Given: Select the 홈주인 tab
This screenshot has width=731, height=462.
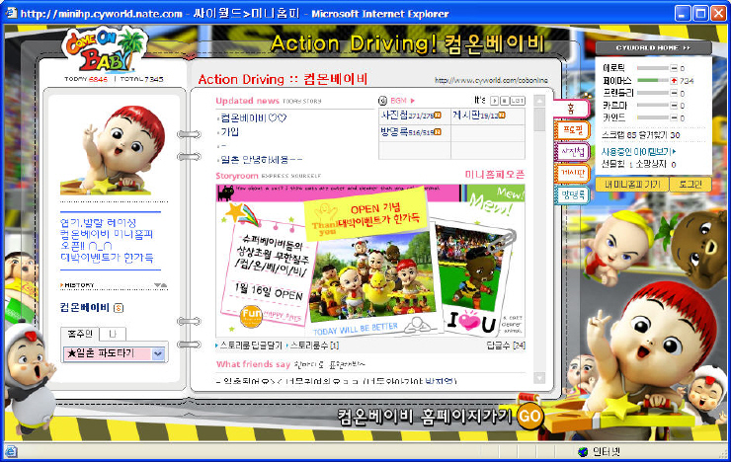Looking at the screenshot, I should click(x=80, y=334).
